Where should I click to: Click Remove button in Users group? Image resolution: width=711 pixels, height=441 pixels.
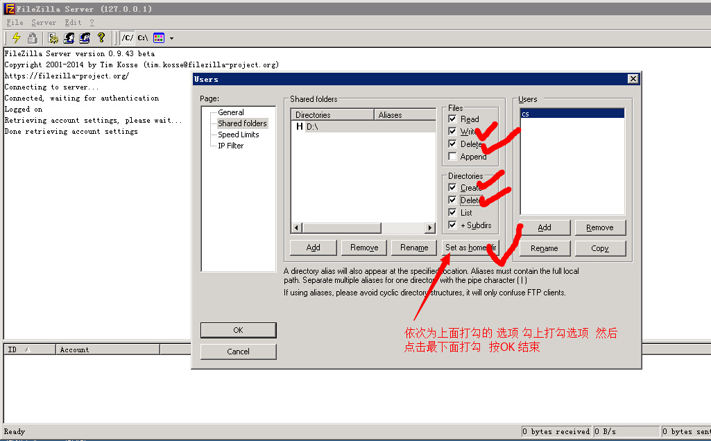coord(600,227)
